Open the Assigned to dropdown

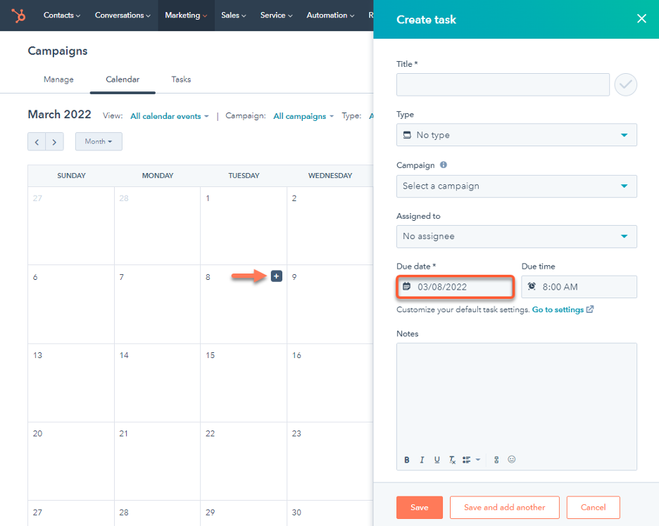[516, 236]
